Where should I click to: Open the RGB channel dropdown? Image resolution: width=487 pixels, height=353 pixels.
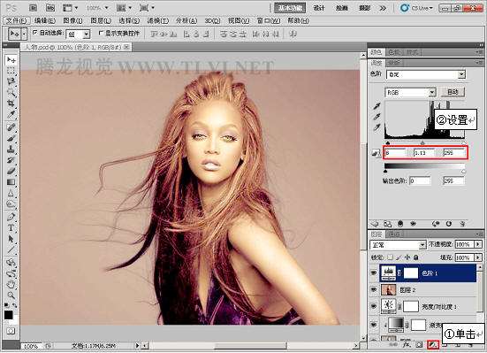pos(432,92)
